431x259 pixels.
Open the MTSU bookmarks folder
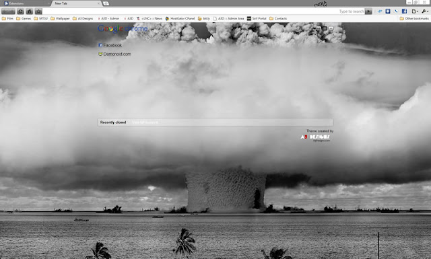tap(40, 19)
